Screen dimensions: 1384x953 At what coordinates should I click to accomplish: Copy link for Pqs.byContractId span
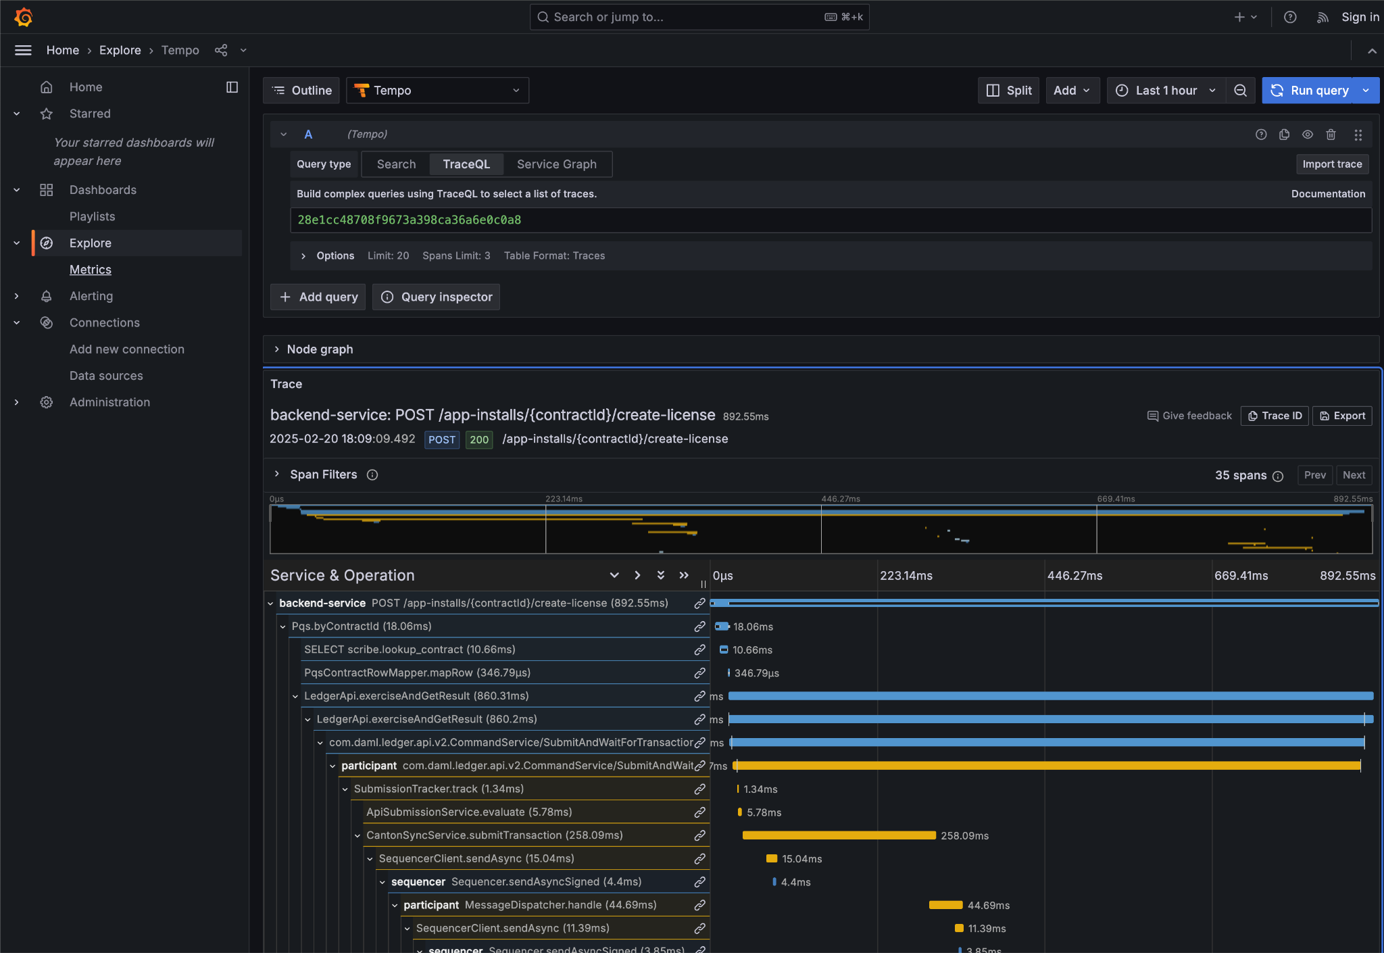tap(699, 627)
